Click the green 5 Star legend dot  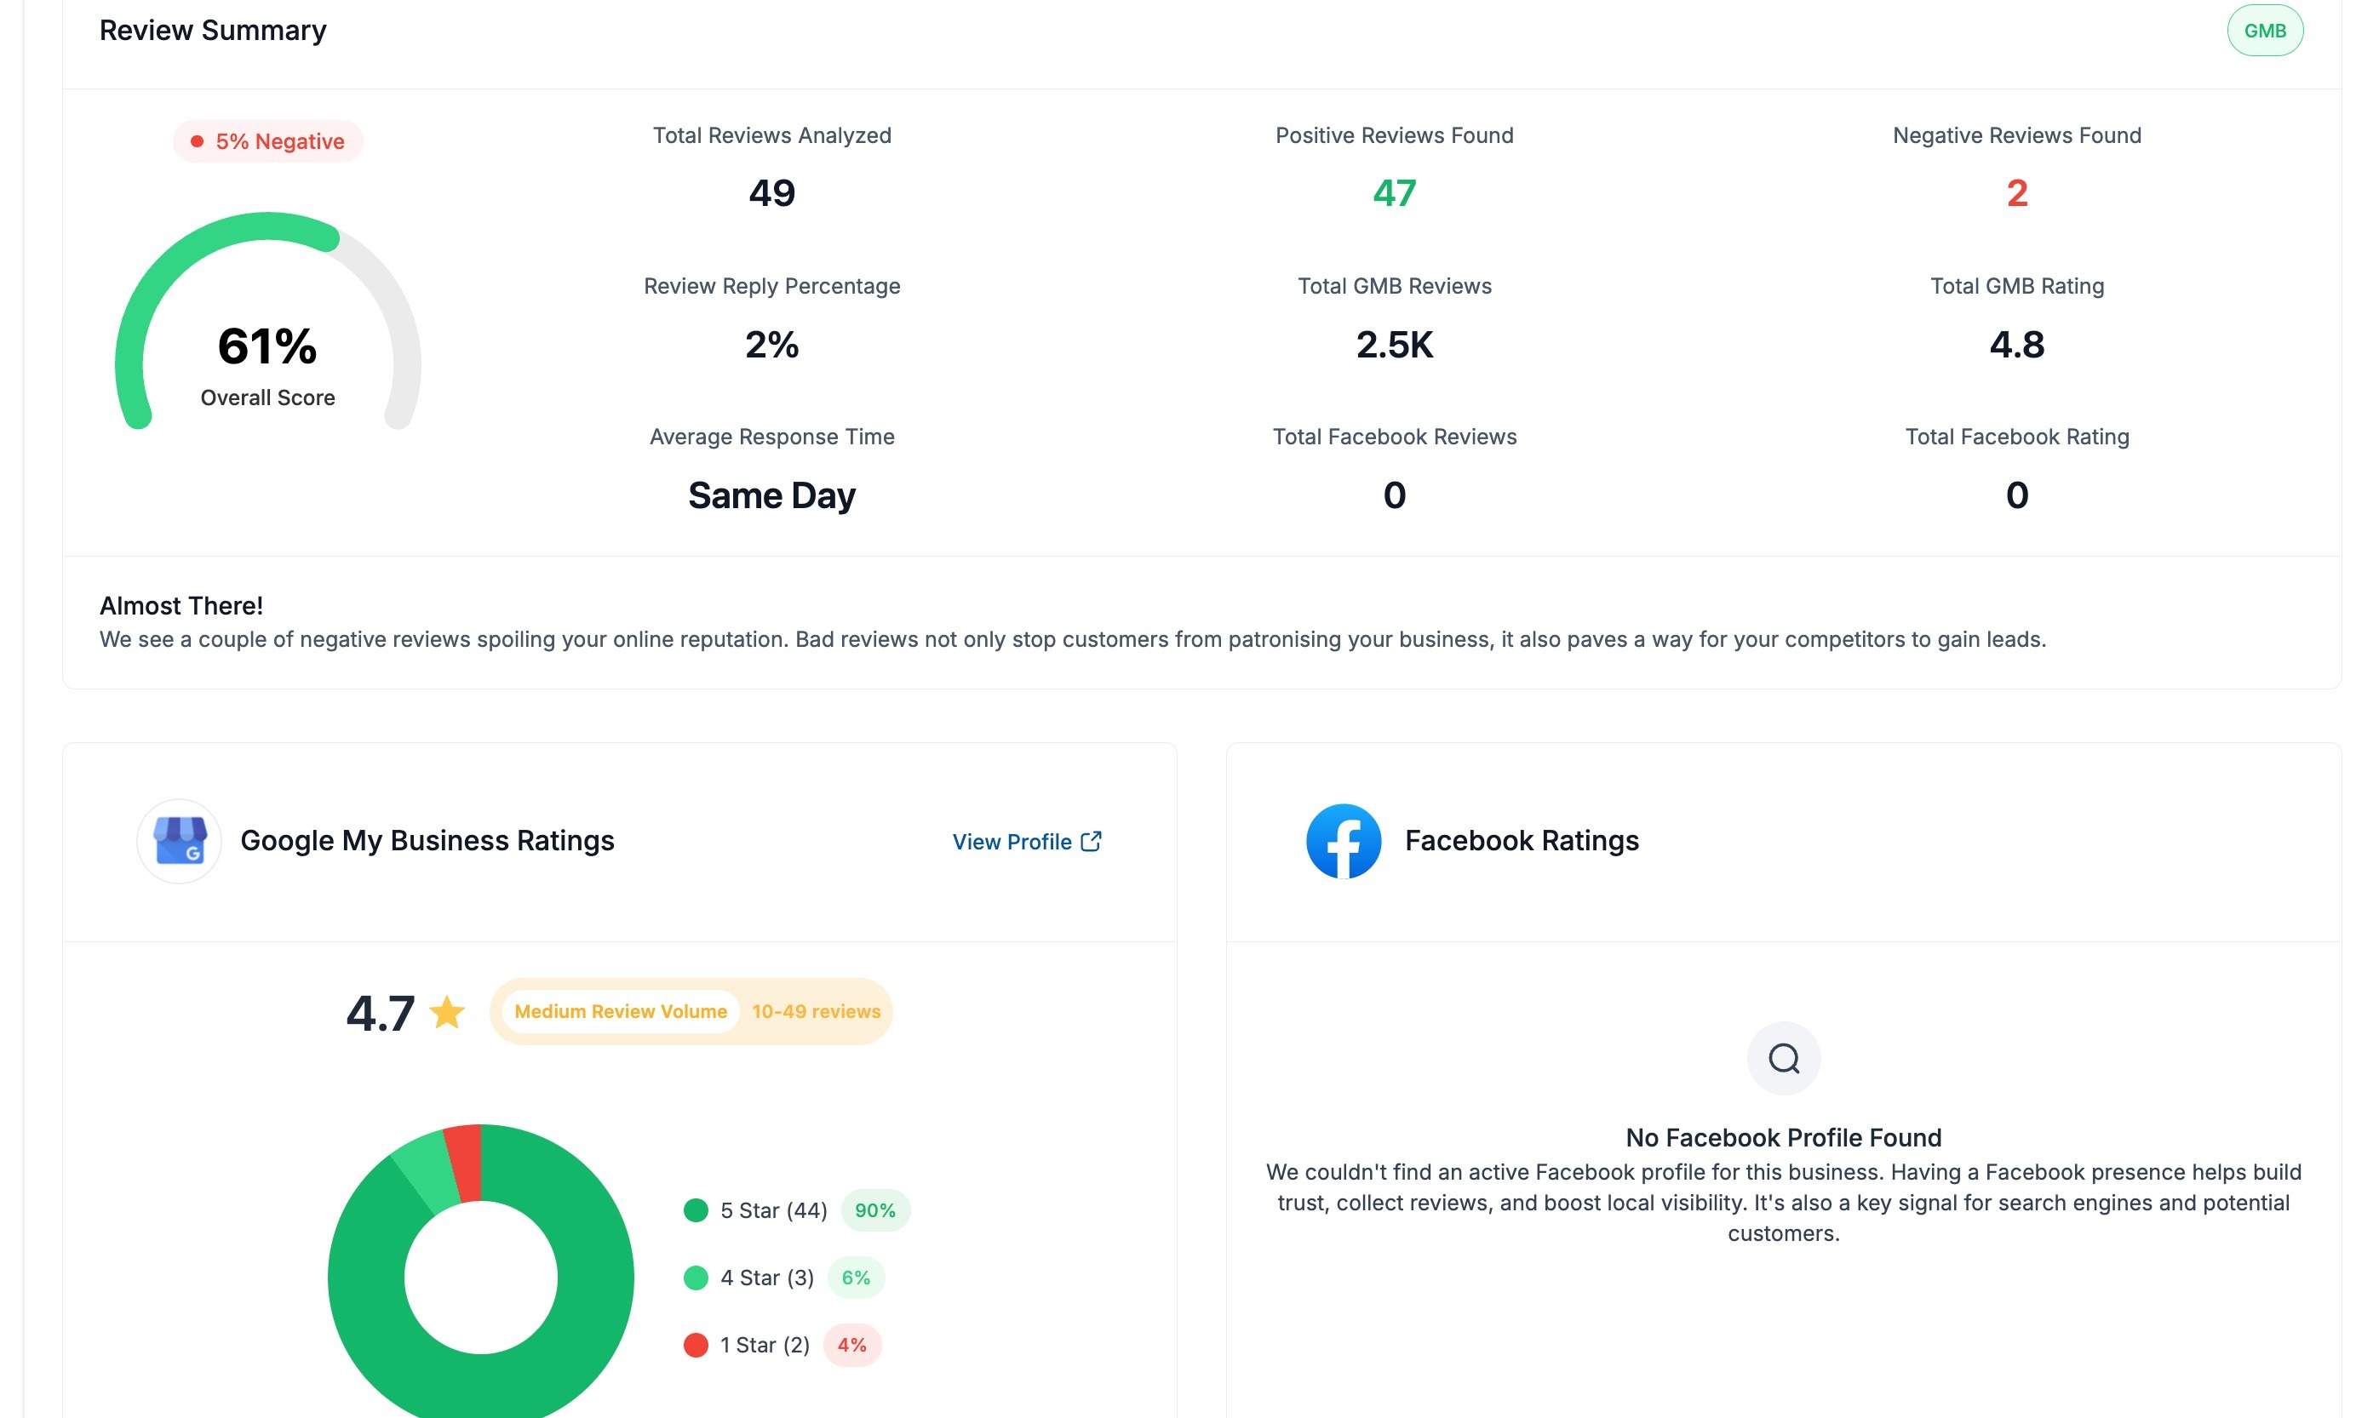coord(696,1210)
